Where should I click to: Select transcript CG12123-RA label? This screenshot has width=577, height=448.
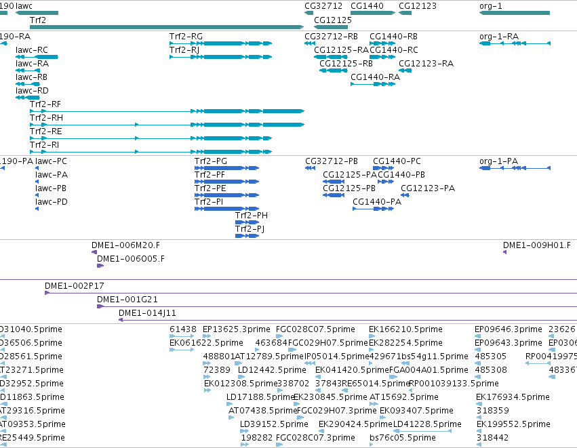tap(426, 64)
